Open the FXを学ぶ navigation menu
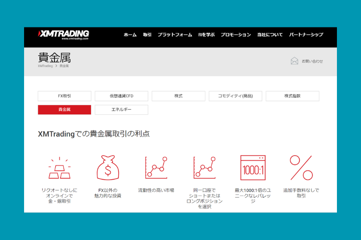This screenshot has height=240, width=361. tap(206, 35)
